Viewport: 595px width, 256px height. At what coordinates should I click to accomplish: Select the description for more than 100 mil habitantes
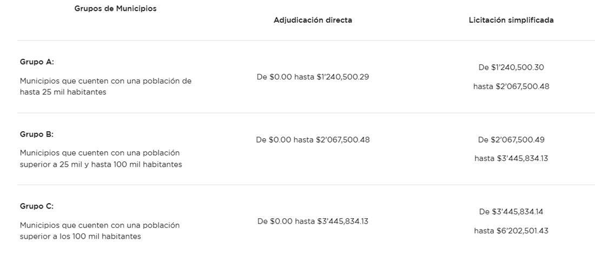tap(100, 231)
